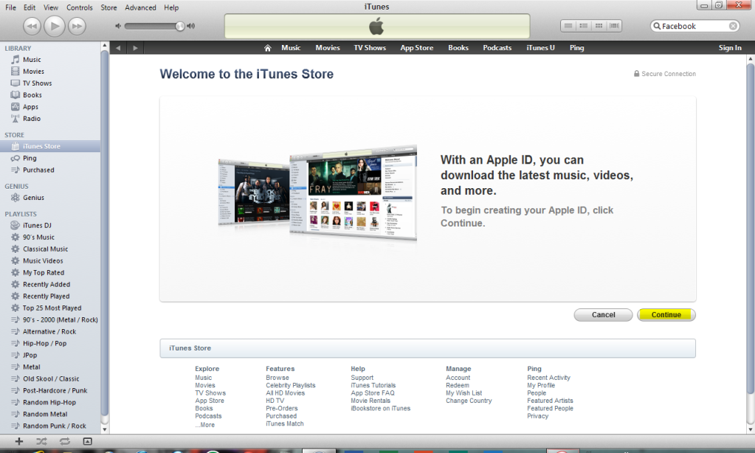Go forward with store navigation arrow
Screen dimensions: 755x453
click(x=135, y=48)
